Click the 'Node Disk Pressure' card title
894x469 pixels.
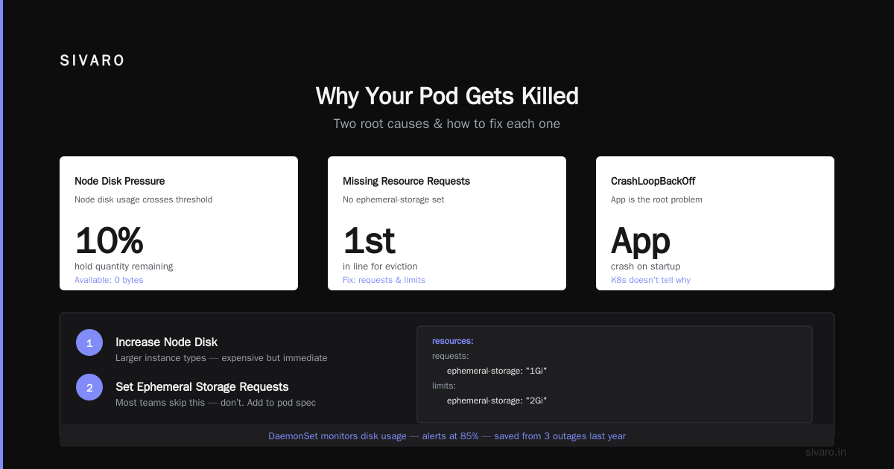coord(120,181)
